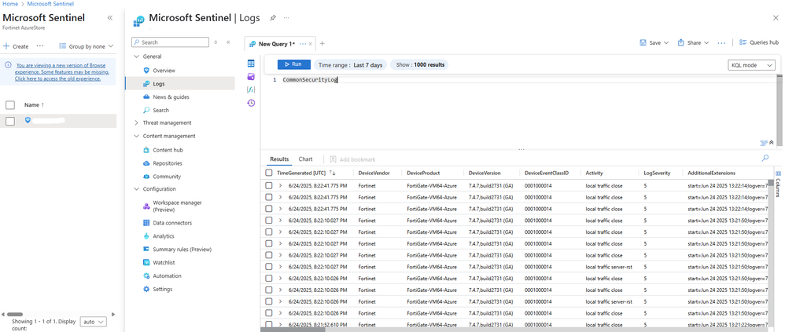
Task: Toggle the select-all checkbox in results header
Action: [269, 173]
